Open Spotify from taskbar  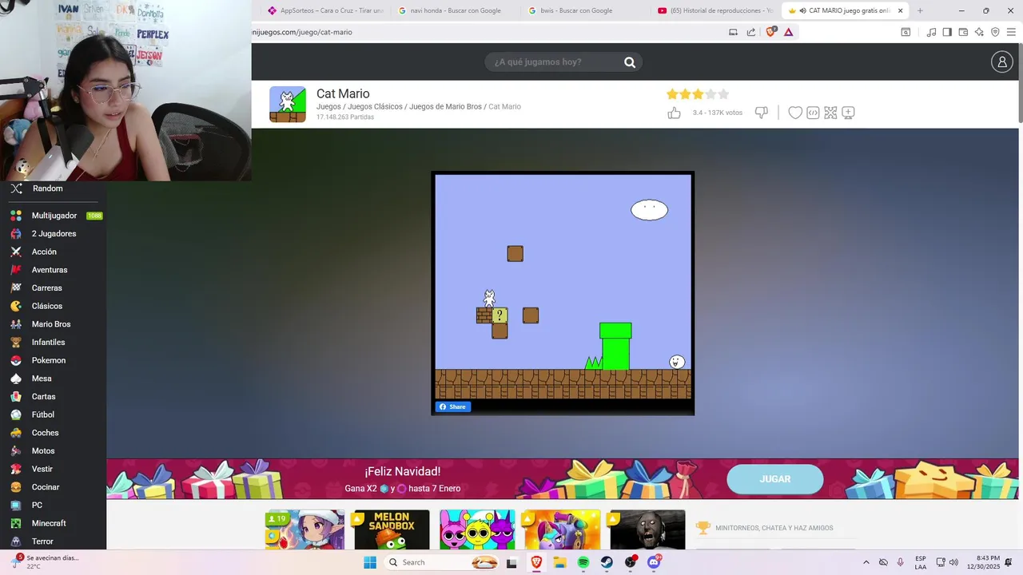point(583,562)
